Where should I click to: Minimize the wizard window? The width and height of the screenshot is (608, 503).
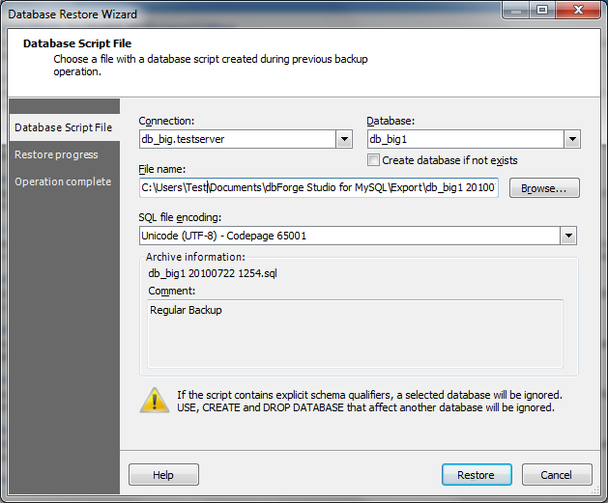coord(516,10)
